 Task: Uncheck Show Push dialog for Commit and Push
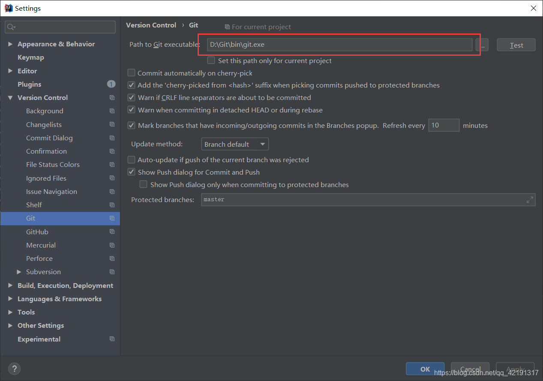click(x=132, y=172)
